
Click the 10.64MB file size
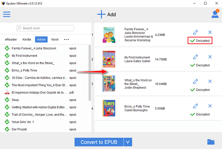[161, 84]
